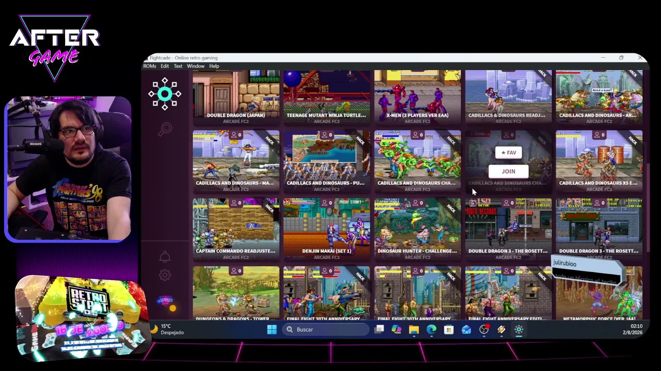Open the settings gear in the sidebar
This screenshot has width=661, height=371.
click(165, 275)
